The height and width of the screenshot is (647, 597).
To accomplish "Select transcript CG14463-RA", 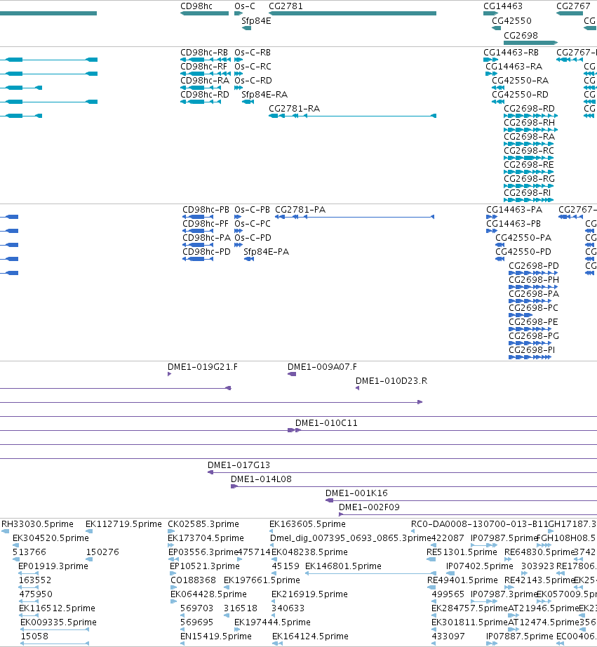I will (x=514, y=67).
